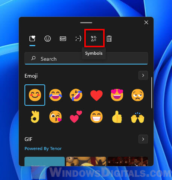
Task: Select the teal GIF thumbnail
Action: tap(44, 161)
